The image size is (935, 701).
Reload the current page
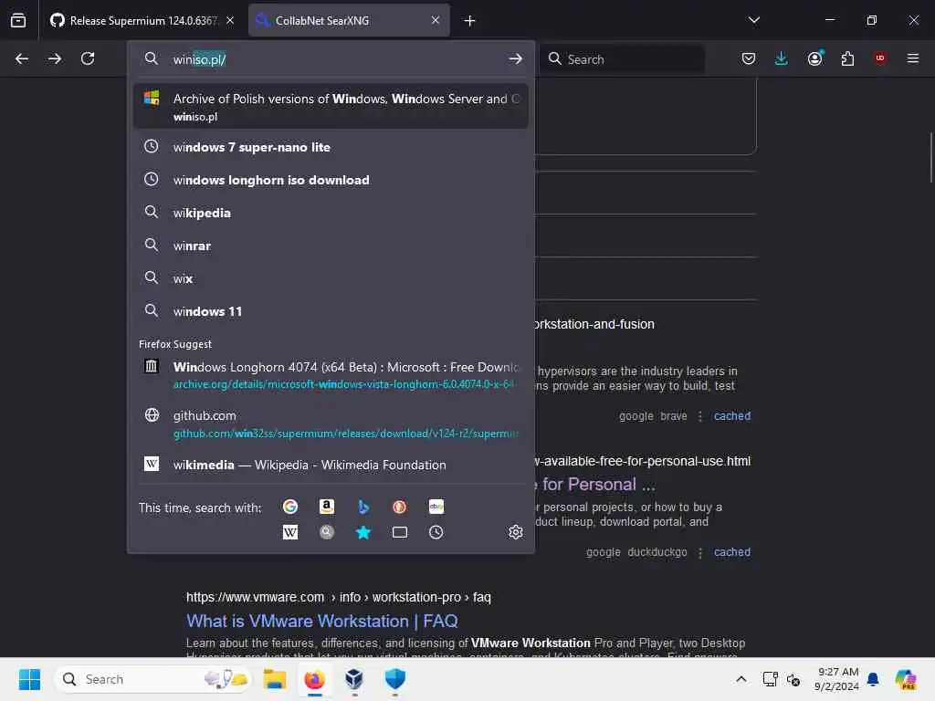tap(88, 58)
